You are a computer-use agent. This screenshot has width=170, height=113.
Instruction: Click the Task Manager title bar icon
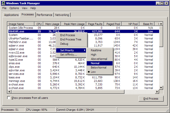coord(3,3)
